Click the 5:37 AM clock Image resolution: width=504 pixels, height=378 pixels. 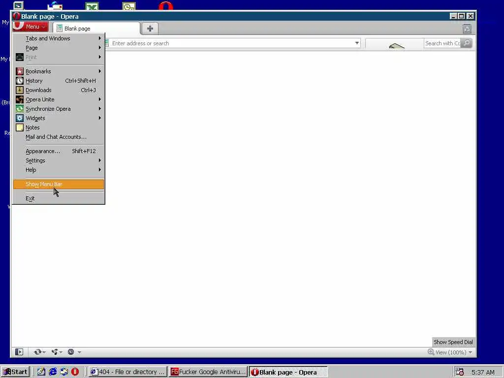tap(483, 372)
